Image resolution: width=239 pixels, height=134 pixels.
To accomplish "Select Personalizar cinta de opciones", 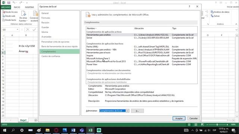I will click(x=59, y=42).
